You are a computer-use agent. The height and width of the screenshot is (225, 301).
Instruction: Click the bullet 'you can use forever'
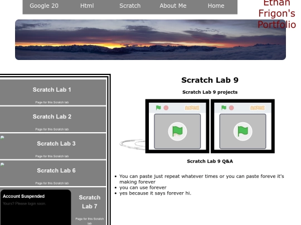143,188
